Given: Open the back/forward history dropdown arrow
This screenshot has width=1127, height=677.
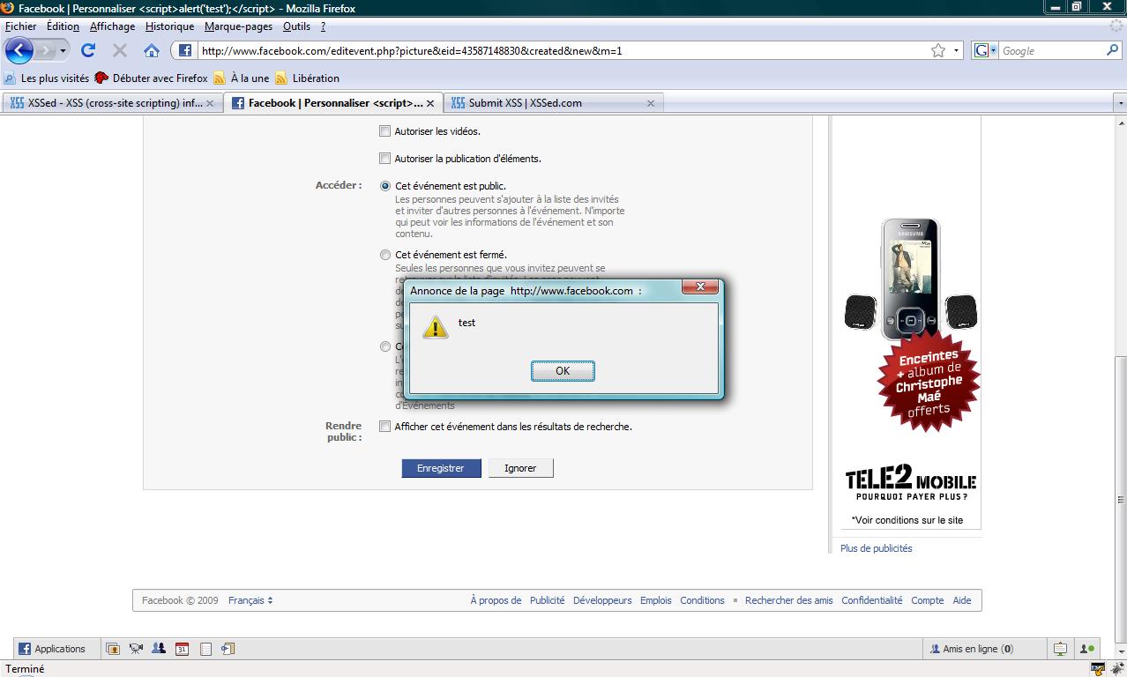Looking at the screenshot, I should point(63,51).
